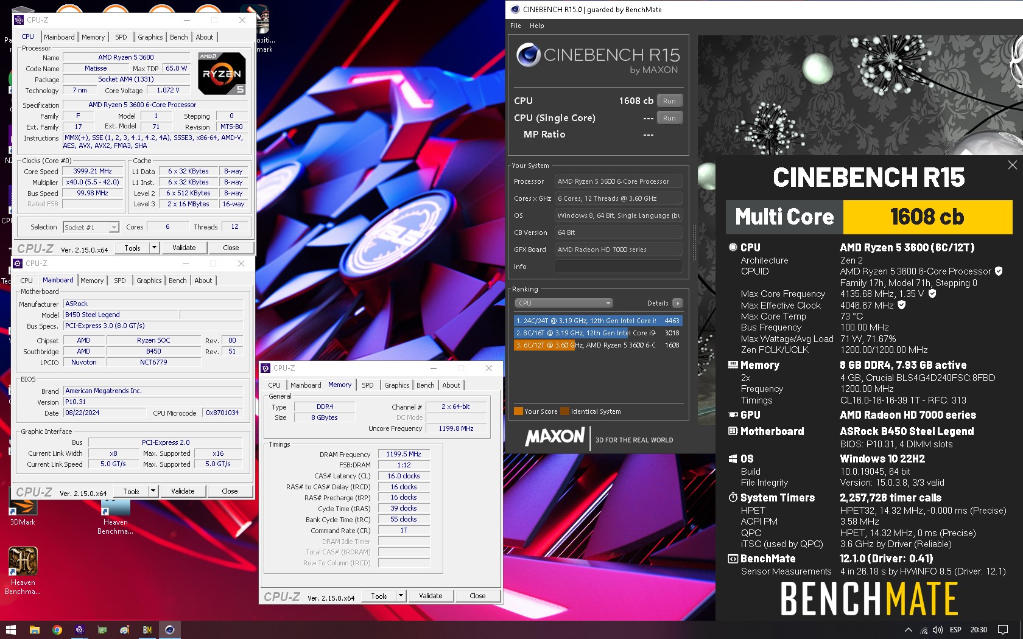Click the Ryzen 5 logo in CPU-Z
Screen dimensions: 1023x639
(222, 73)
